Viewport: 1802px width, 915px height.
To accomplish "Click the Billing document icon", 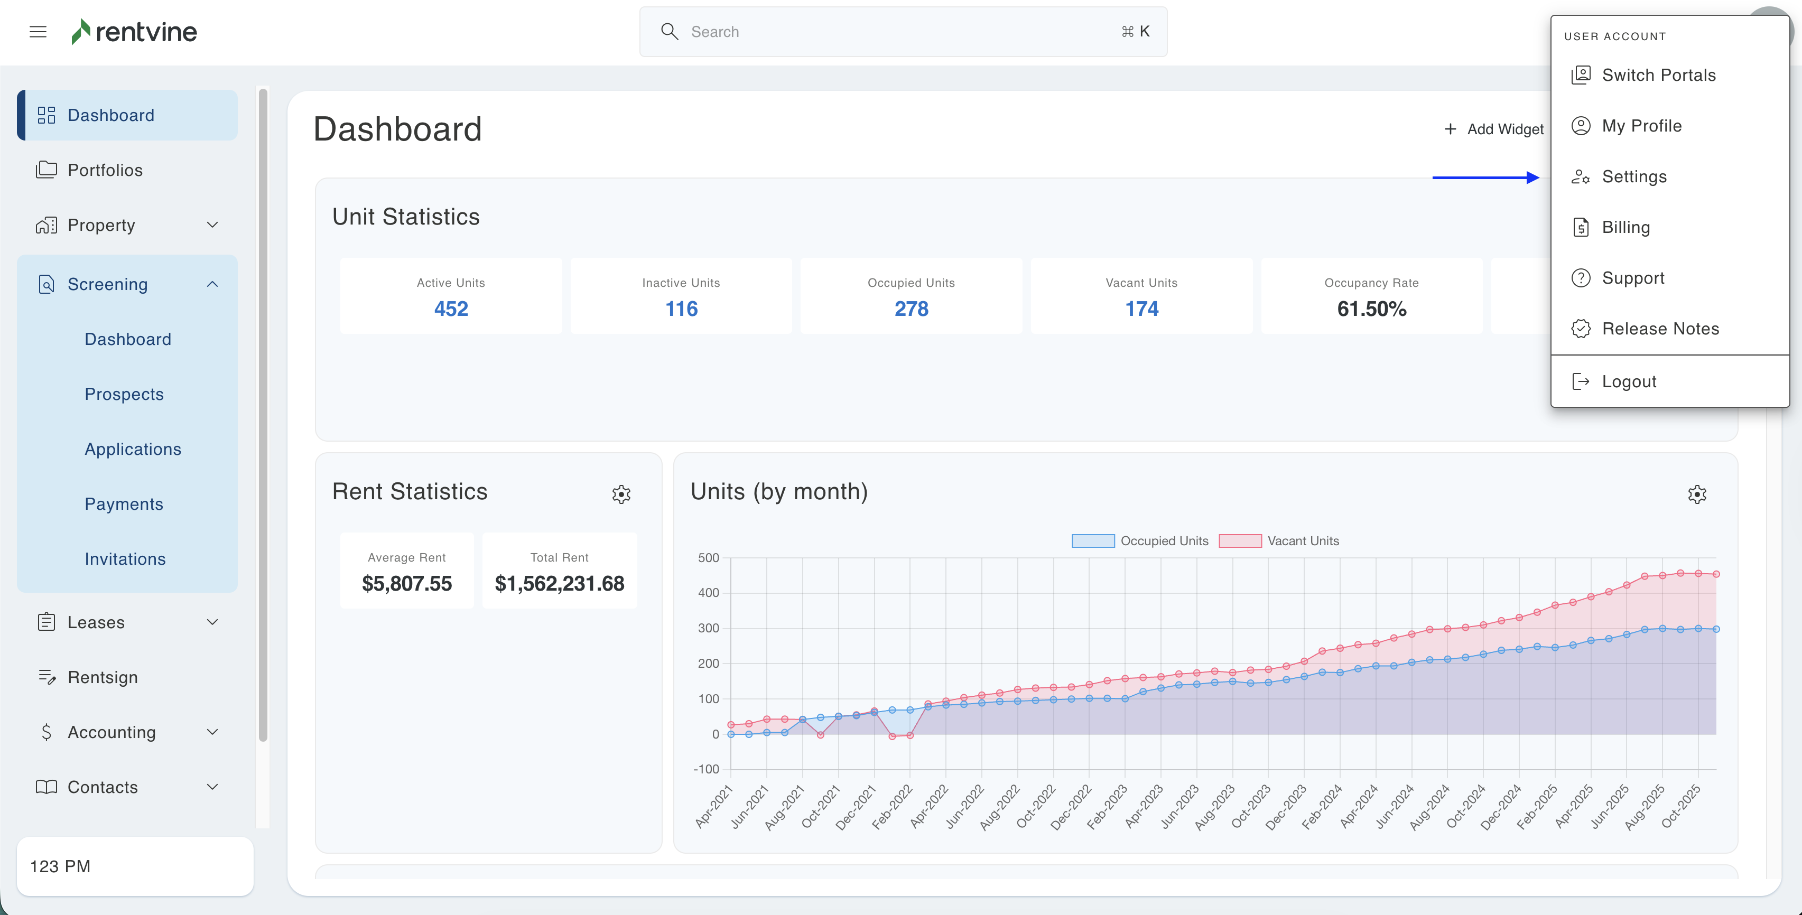I will (1581, 227).
